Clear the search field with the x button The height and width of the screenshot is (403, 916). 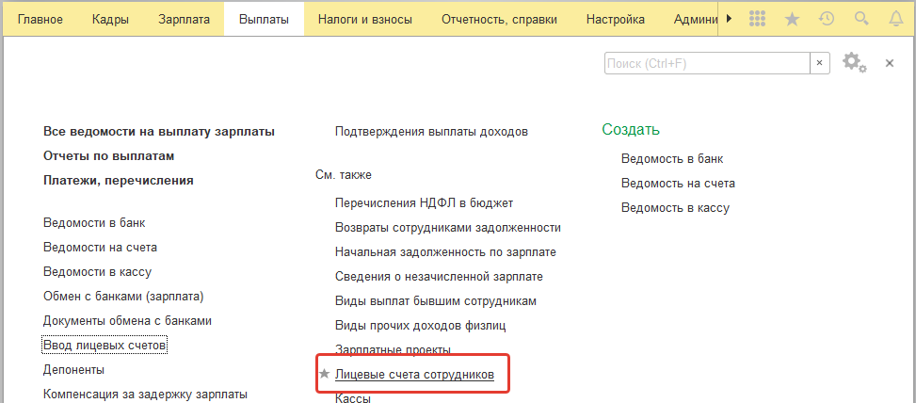pos(820,64)
